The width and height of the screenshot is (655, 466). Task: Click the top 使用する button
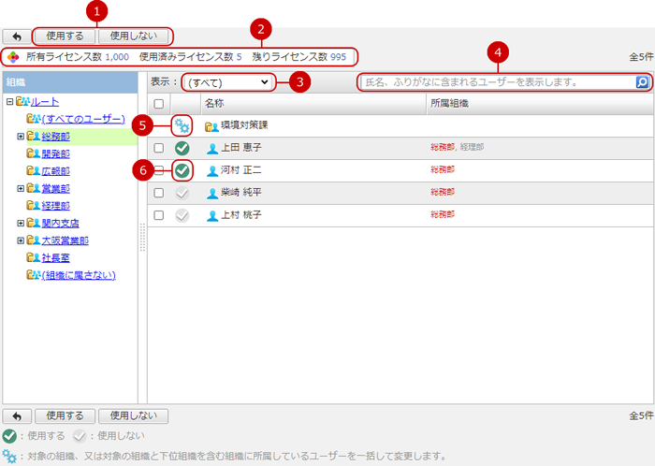pos(65,36)
